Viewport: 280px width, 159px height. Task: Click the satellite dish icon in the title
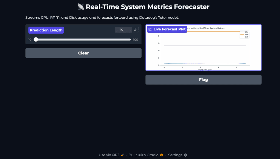point(81,7)
